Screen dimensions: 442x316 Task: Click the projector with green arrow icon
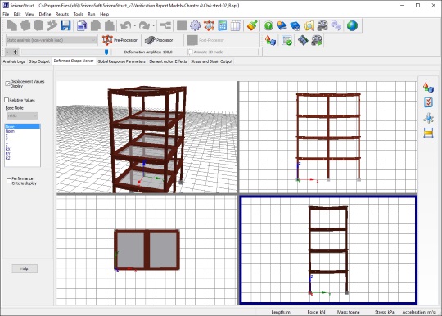click(317, 40)
